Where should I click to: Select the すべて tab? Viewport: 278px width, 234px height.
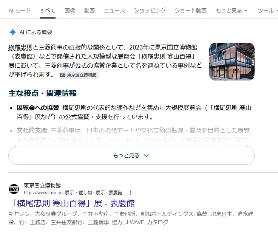[x=48, y=11]
